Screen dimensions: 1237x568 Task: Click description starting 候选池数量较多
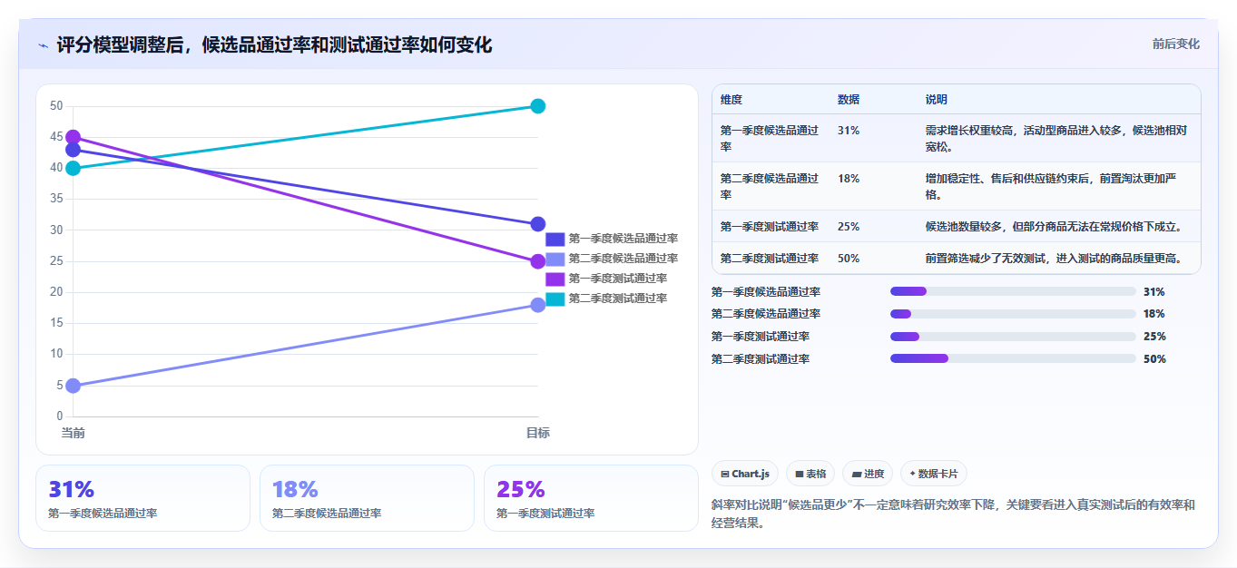click(x=1053, y=227)
